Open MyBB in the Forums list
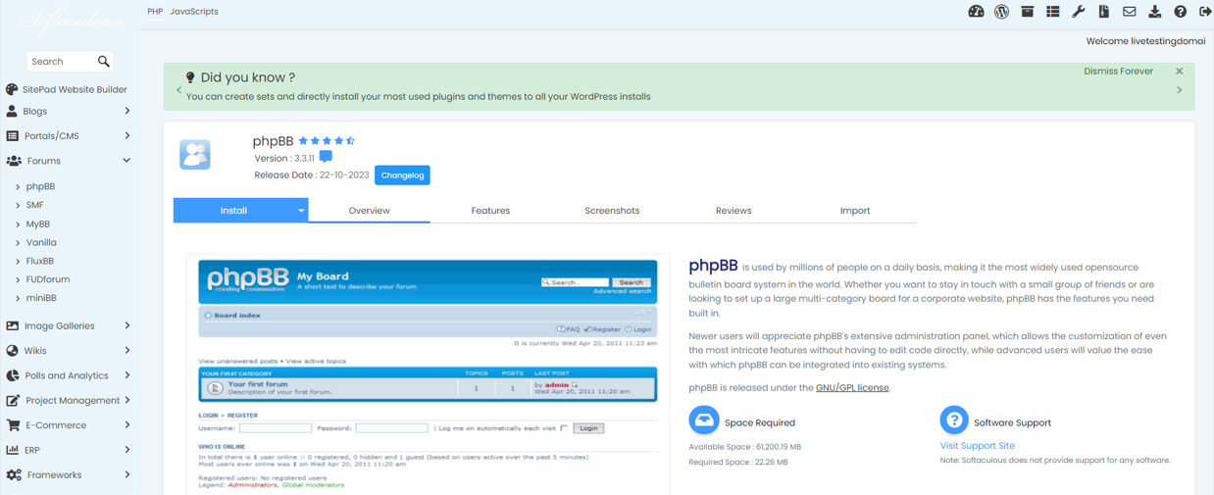Viewport: 1214px width, 495px height. point(38,223)
